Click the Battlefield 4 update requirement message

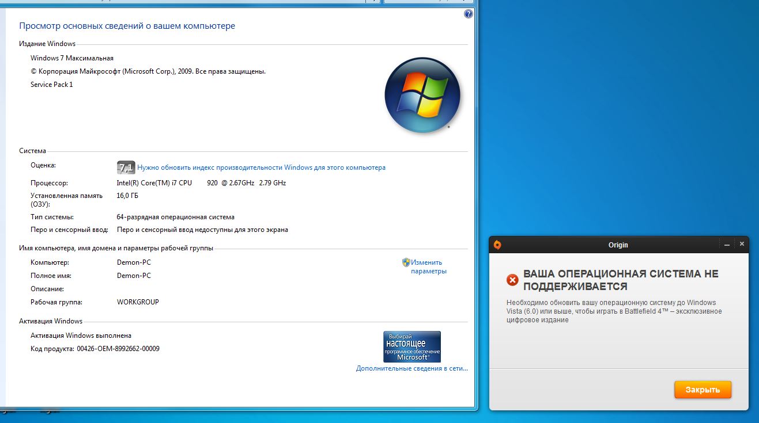pyautogui.click(x=614, y=311)
